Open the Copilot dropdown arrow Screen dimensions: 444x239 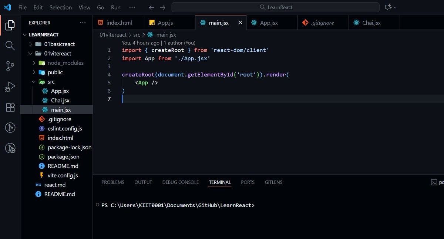(x=395, y=7)
